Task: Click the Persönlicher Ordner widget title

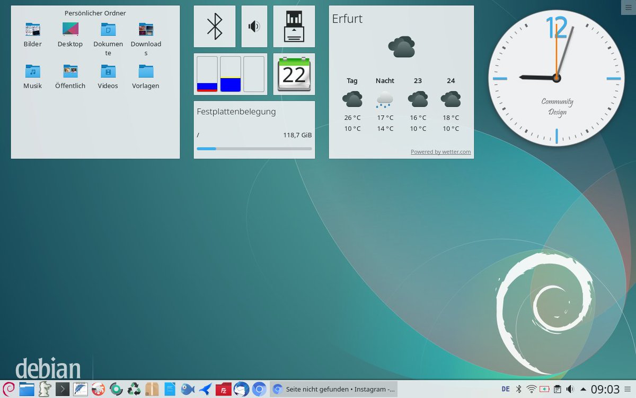Action: coord(95,13)
